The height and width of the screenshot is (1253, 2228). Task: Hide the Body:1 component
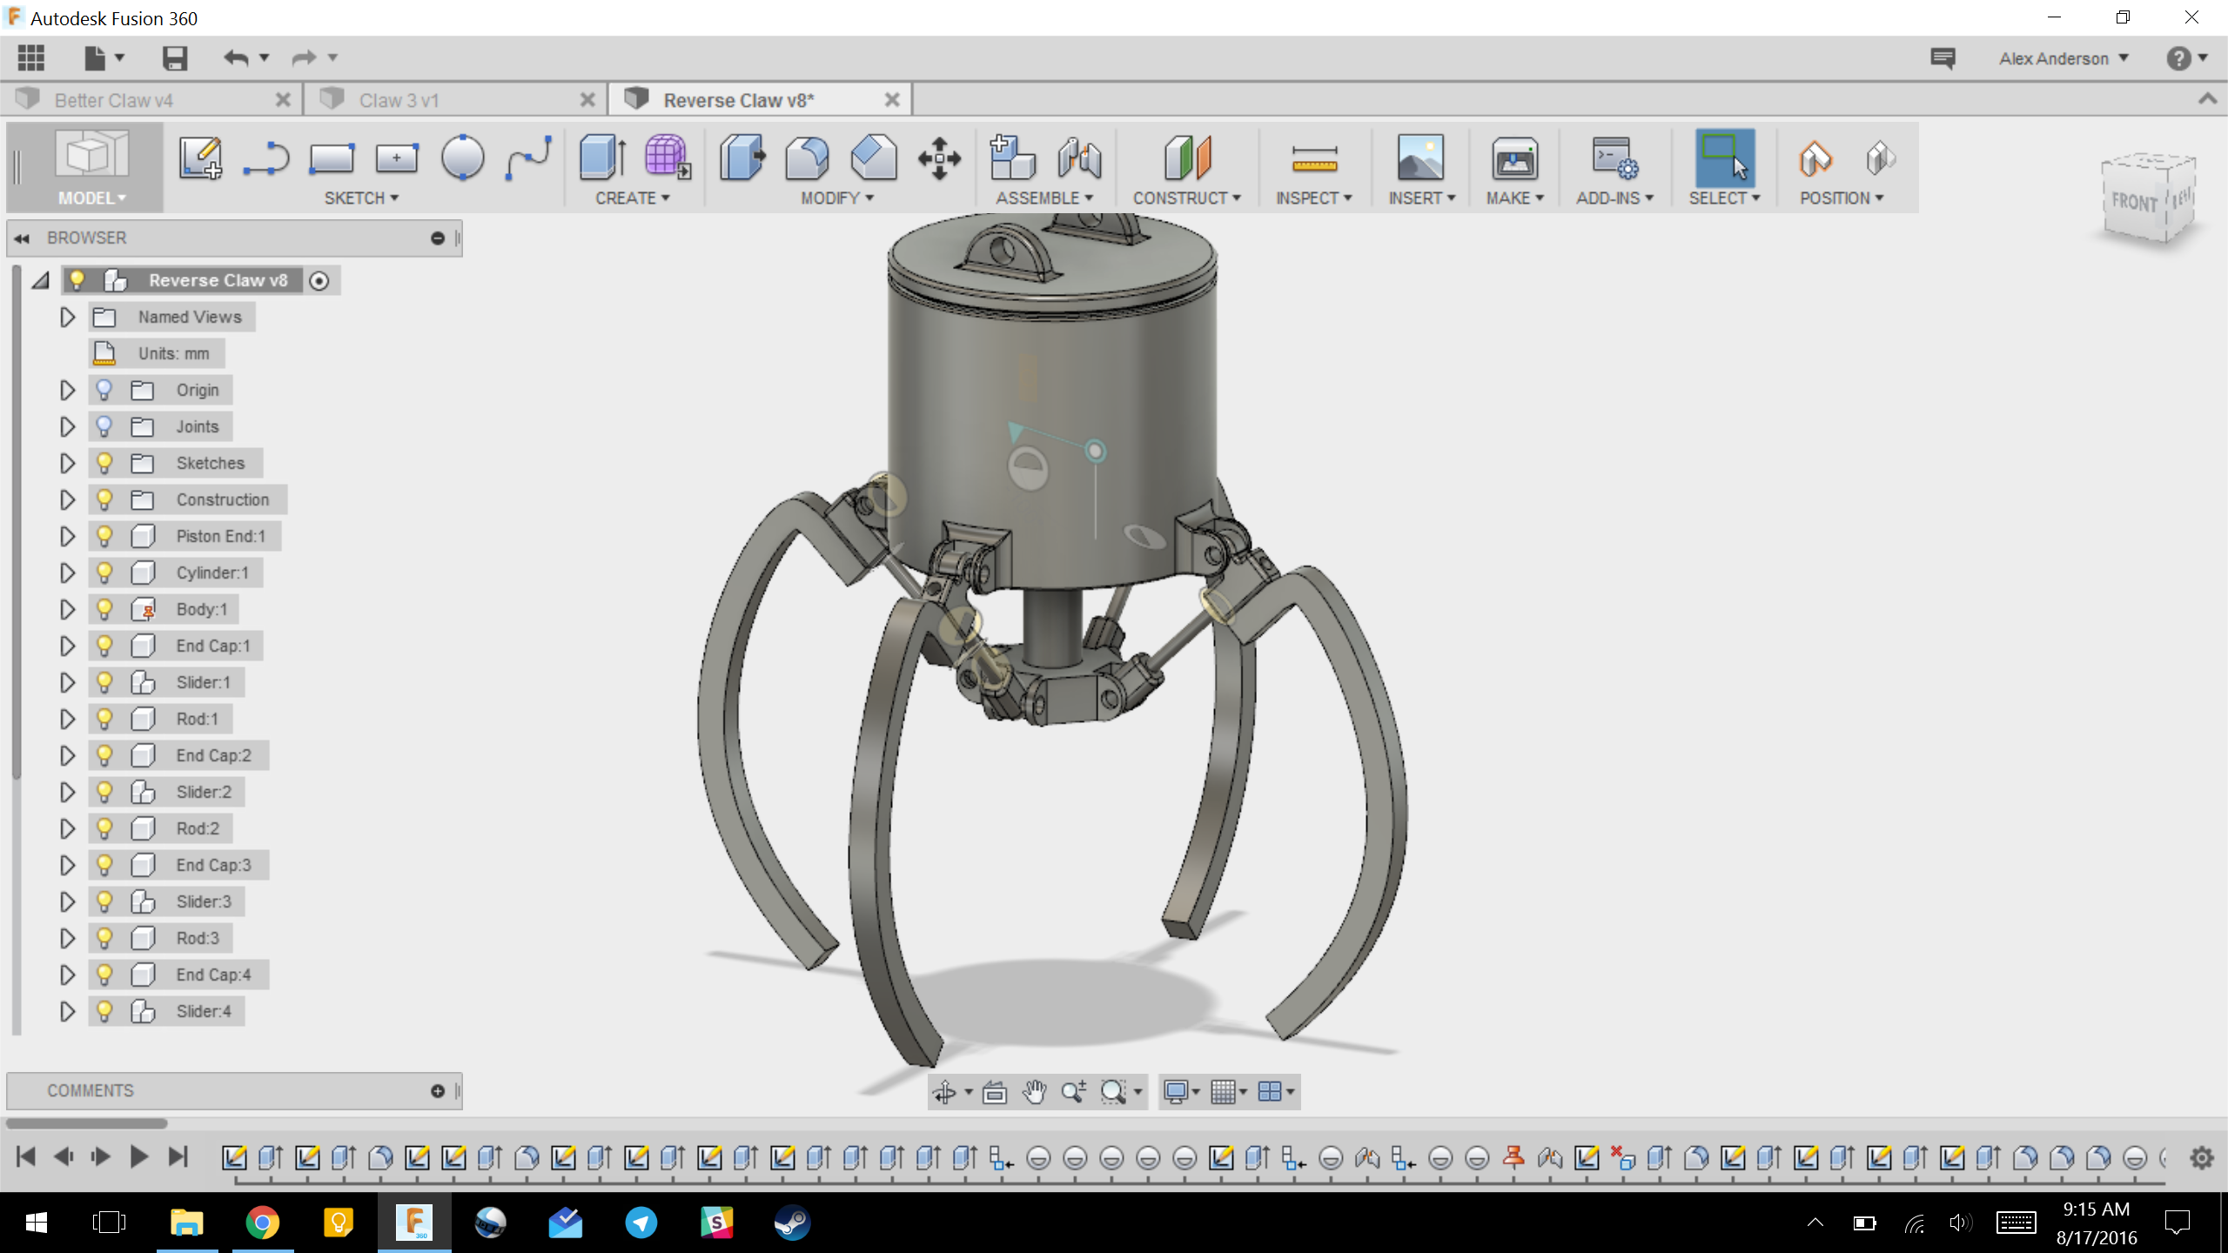click(x=104, y=609)
